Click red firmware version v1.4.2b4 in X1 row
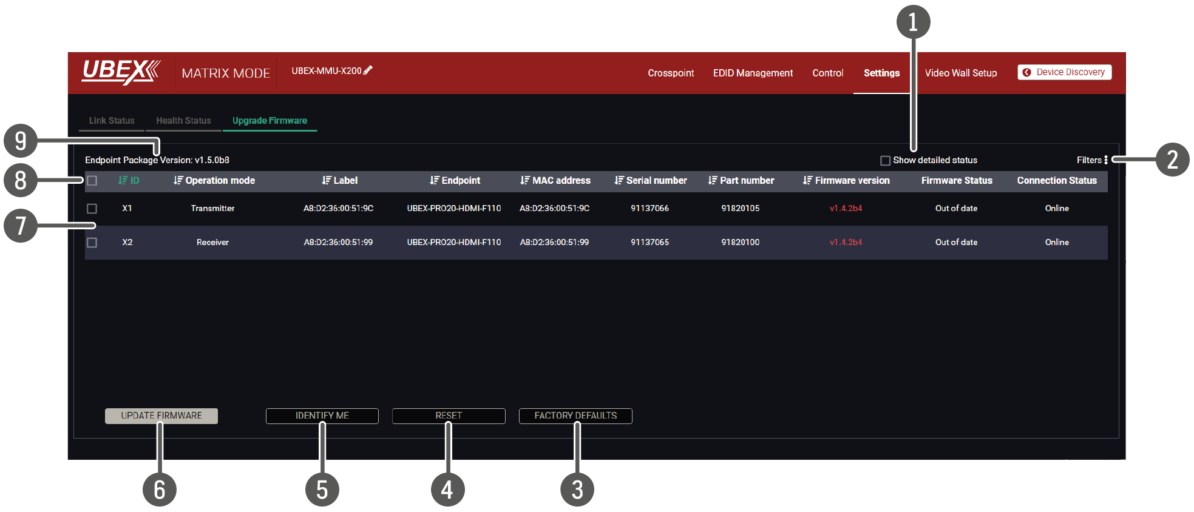Image resolution: width=1194 pixels, height=512 pixels. tap(846, 209)
